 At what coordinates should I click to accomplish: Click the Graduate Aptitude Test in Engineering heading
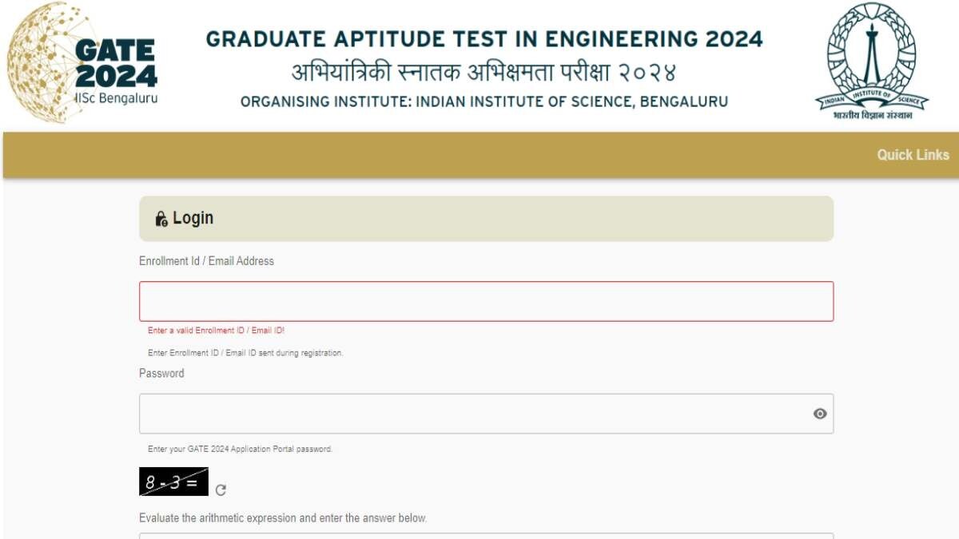(x=484, y=39)
